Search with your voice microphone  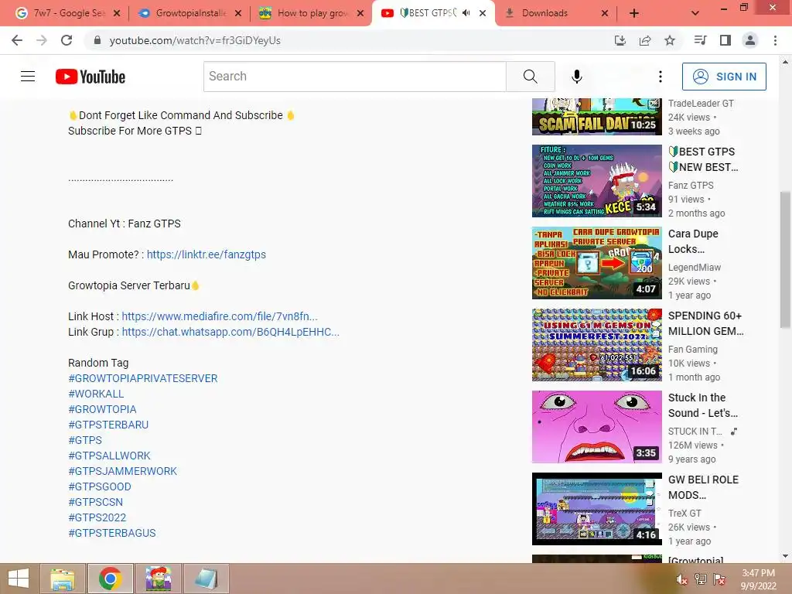pyautogui.click(x=577, y=77)
